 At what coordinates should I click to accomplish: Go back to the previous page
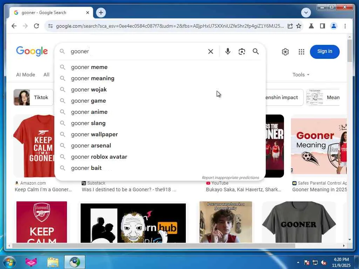coord(14,26)
